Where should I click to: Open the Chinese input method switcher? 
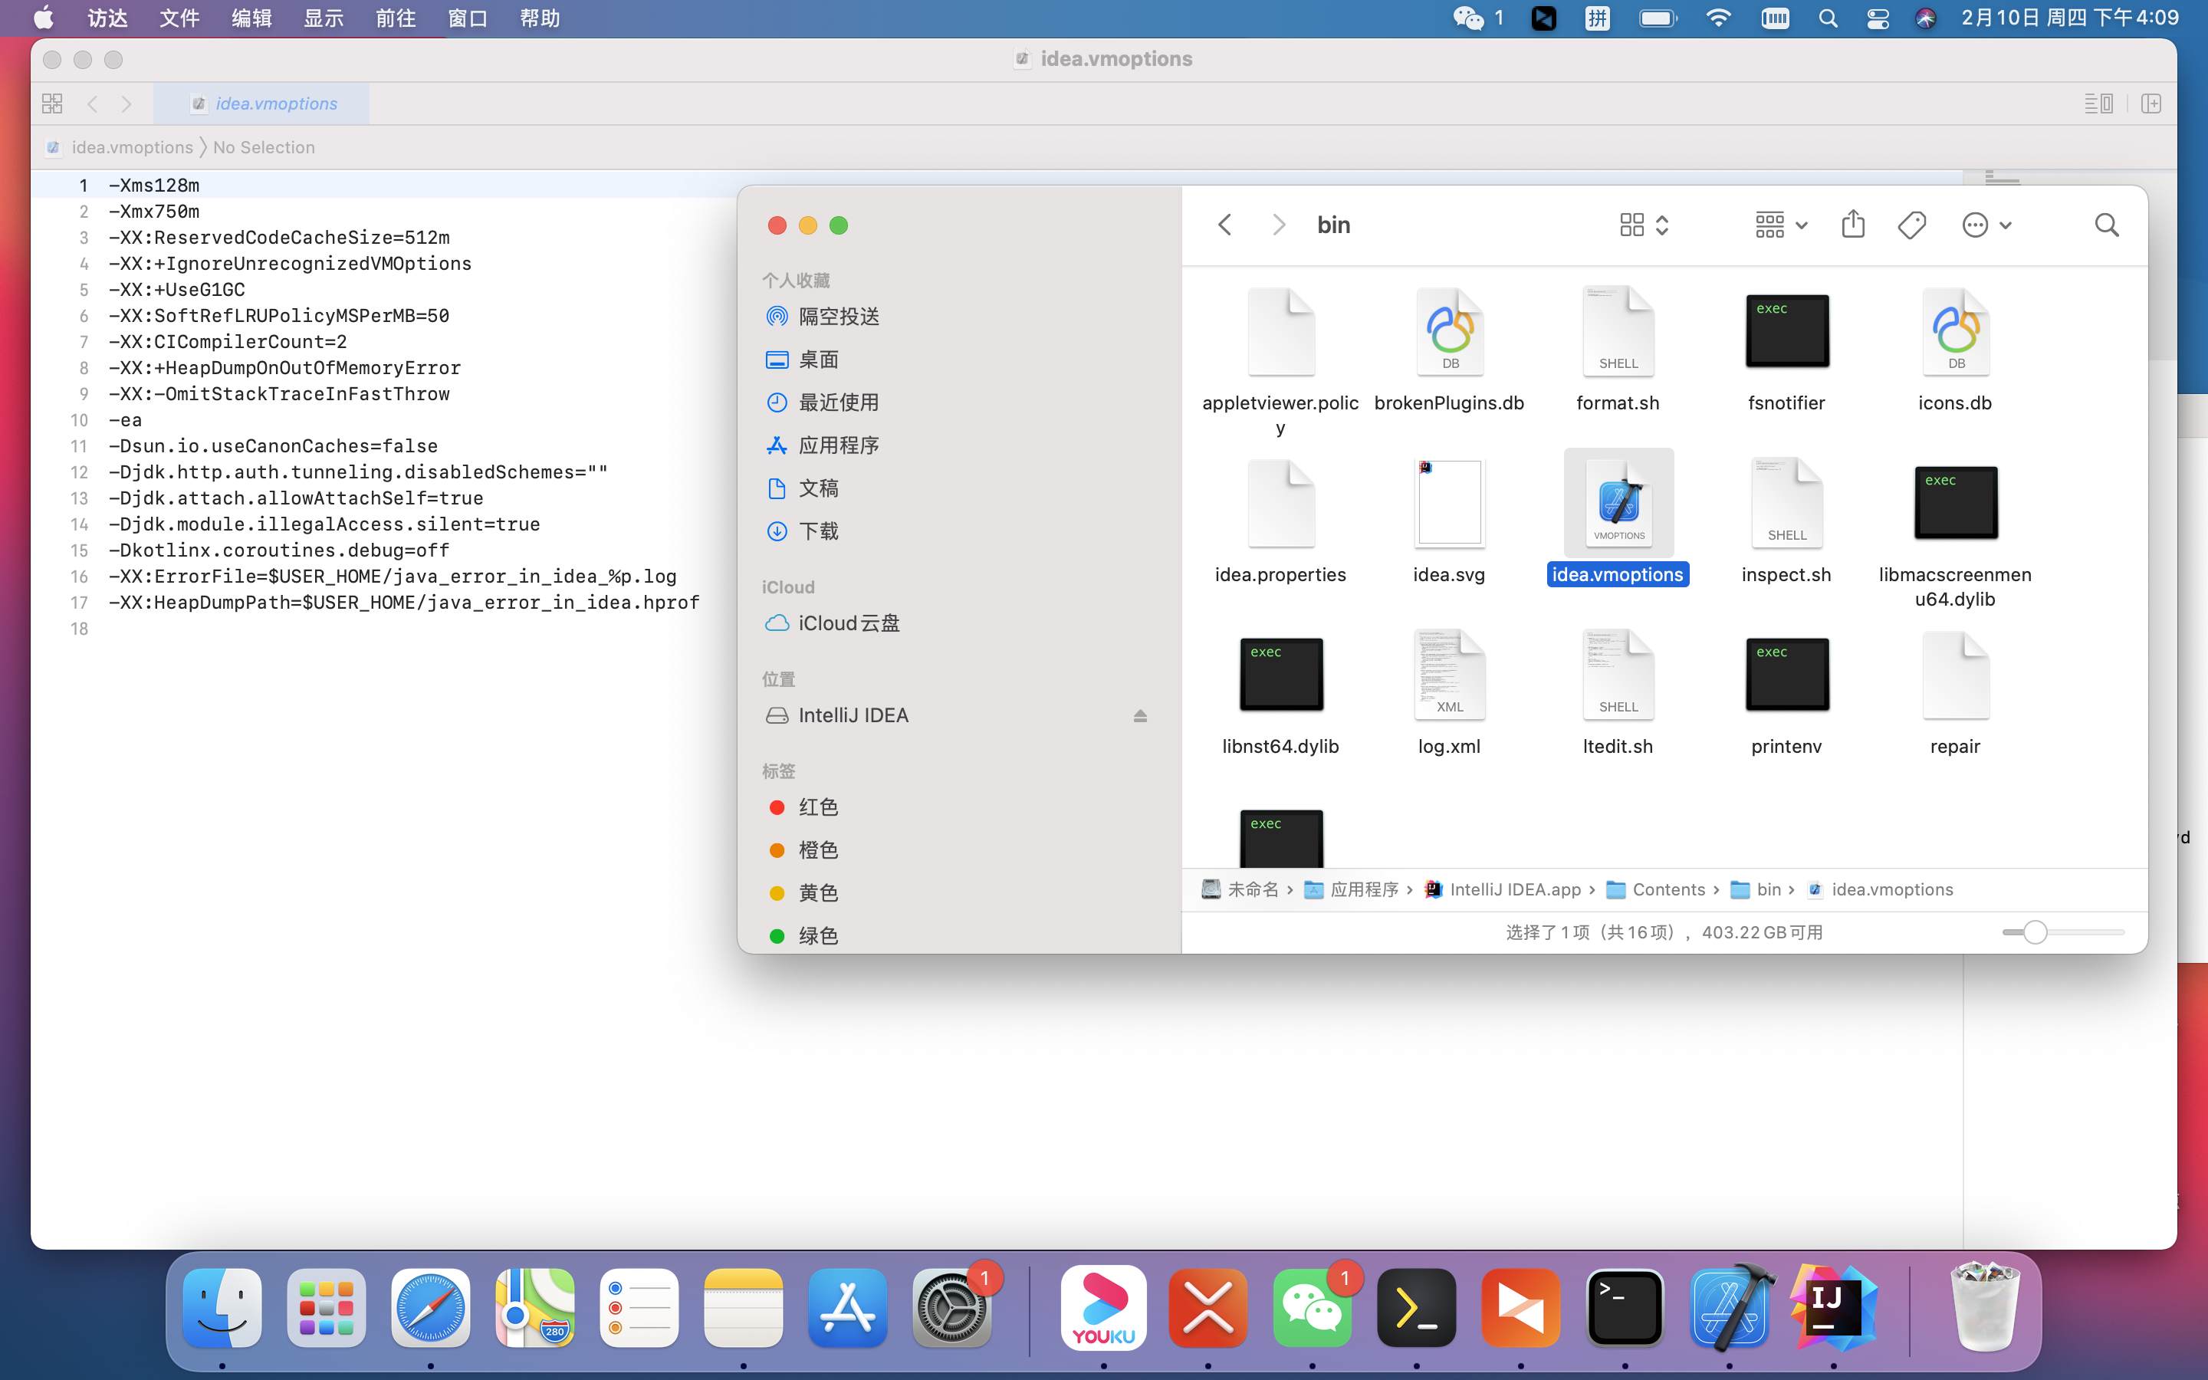click(x=1597, y=18)
